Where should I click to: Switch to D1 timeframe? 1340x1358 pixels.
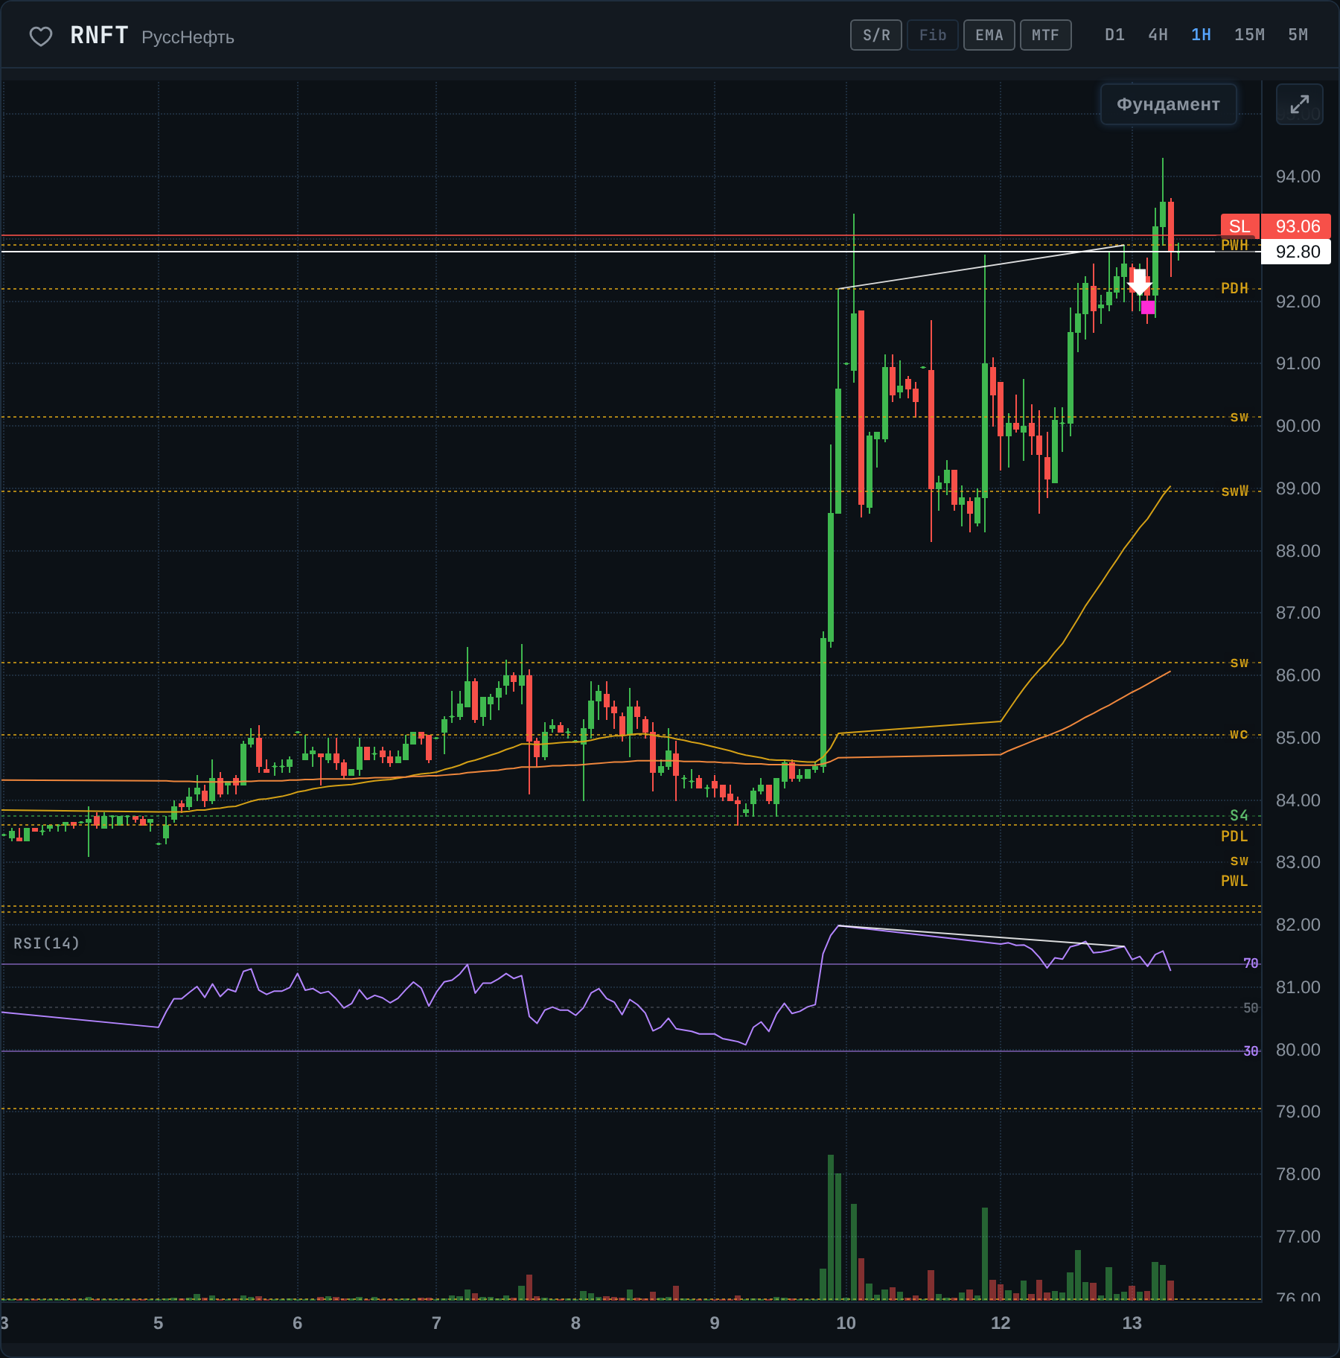(x=1114, y=35)
